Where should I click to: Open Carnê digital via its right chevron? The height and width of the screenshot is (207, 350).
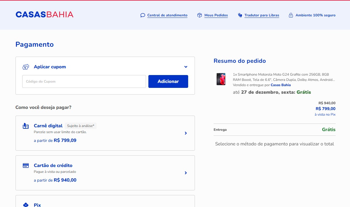186,133
